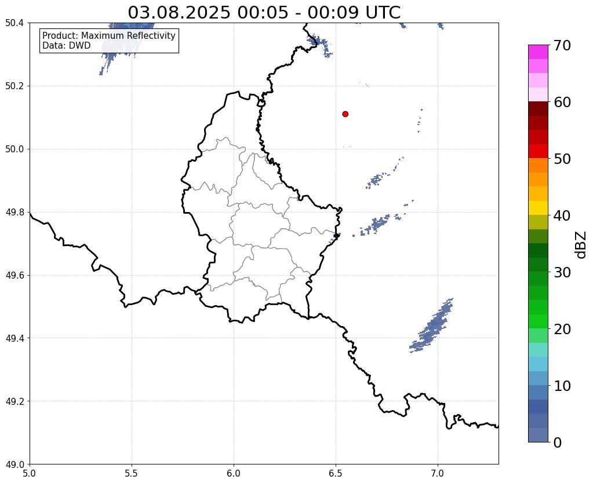Pick the cyan colorbar segment above 10 dBZ
Screen dimensions: 593x483
[x=538, y=364]
